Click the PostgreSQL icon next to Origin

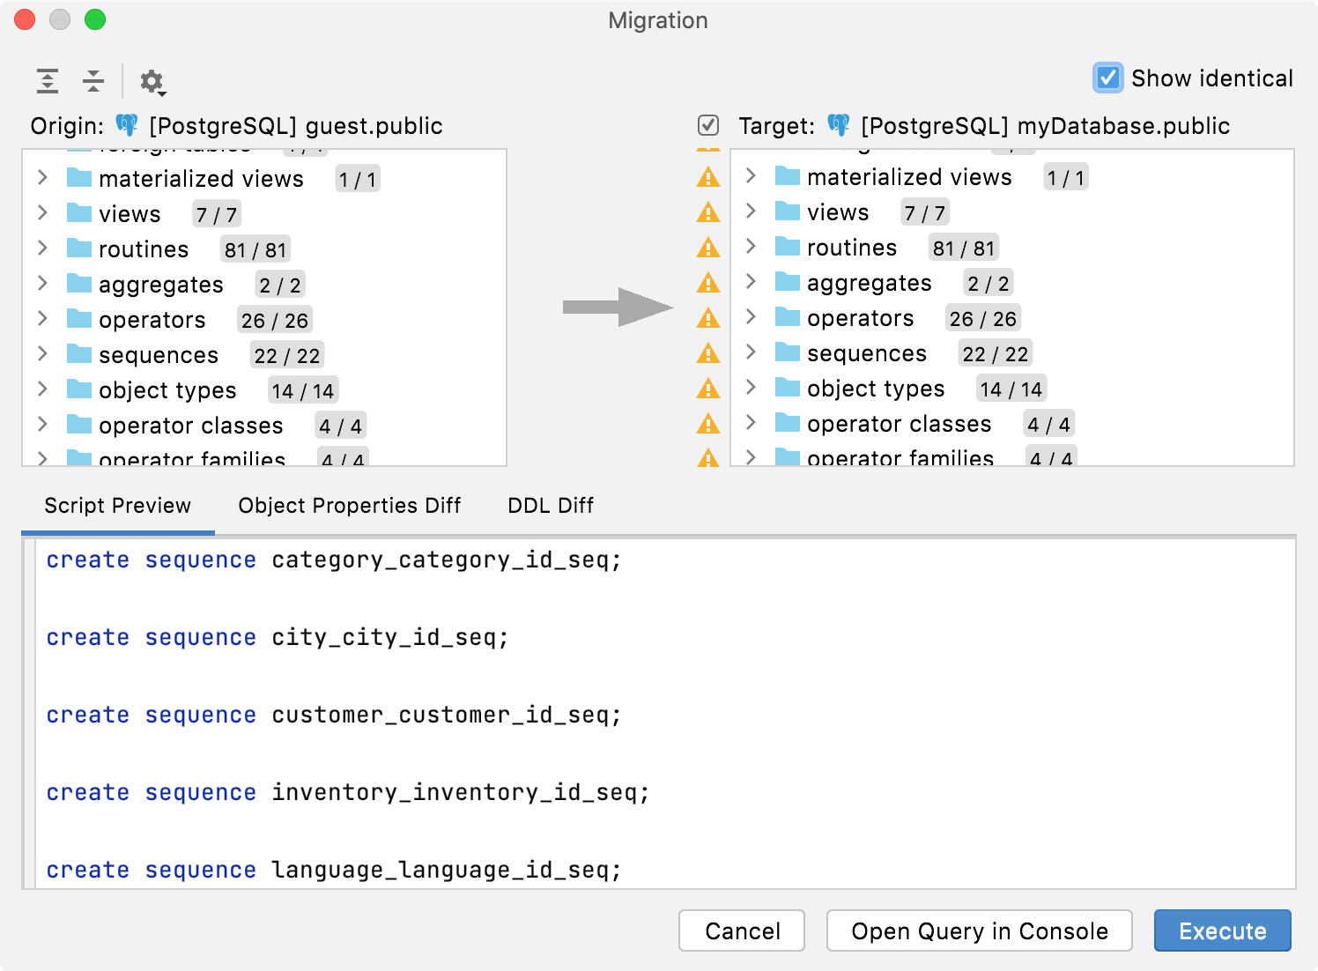click(x=128, y=125)
